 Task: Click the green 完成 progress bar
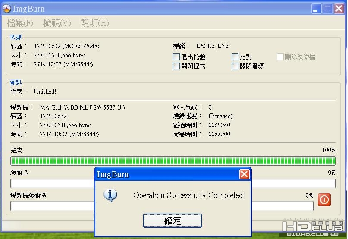pos(173,161)
